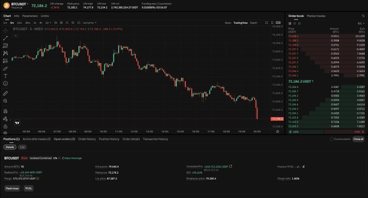Screen dimensions: 368x198
Task: Open candlestick chart type selector
Action: coord(56,23)
